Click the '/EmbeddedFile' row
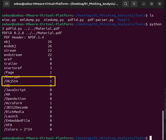Viewport: 166px width, 140px height. point(28,121)
